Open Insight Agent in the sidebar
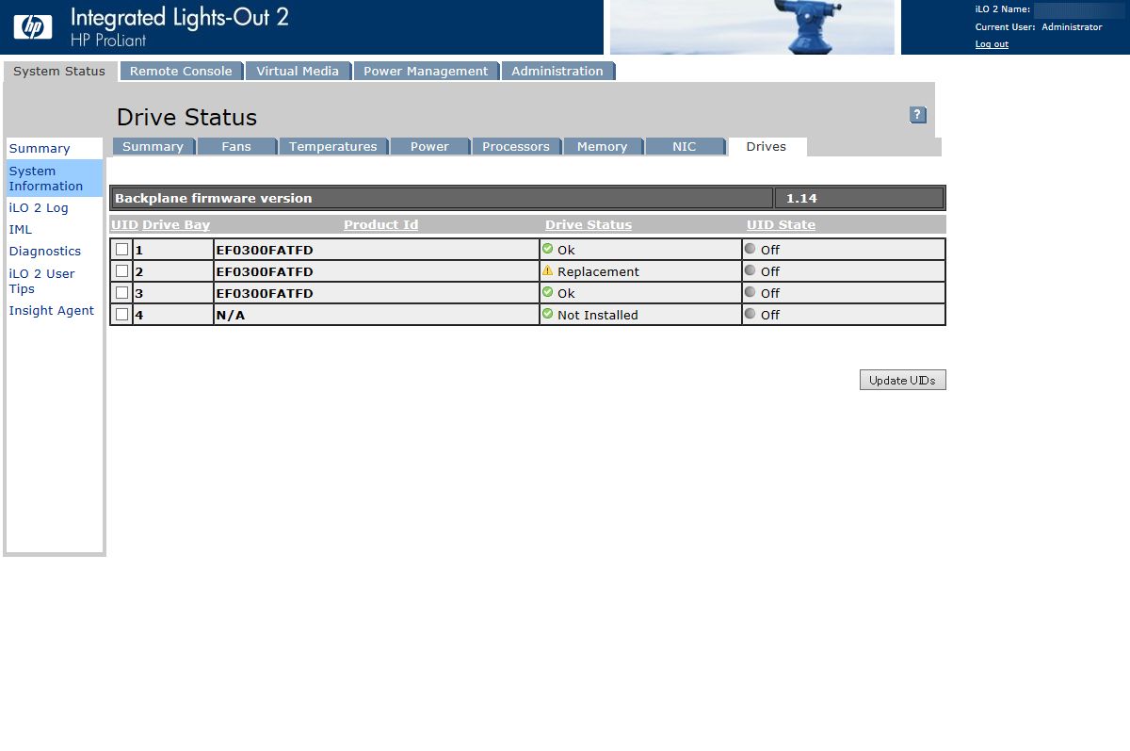 (x=52, y=310)
